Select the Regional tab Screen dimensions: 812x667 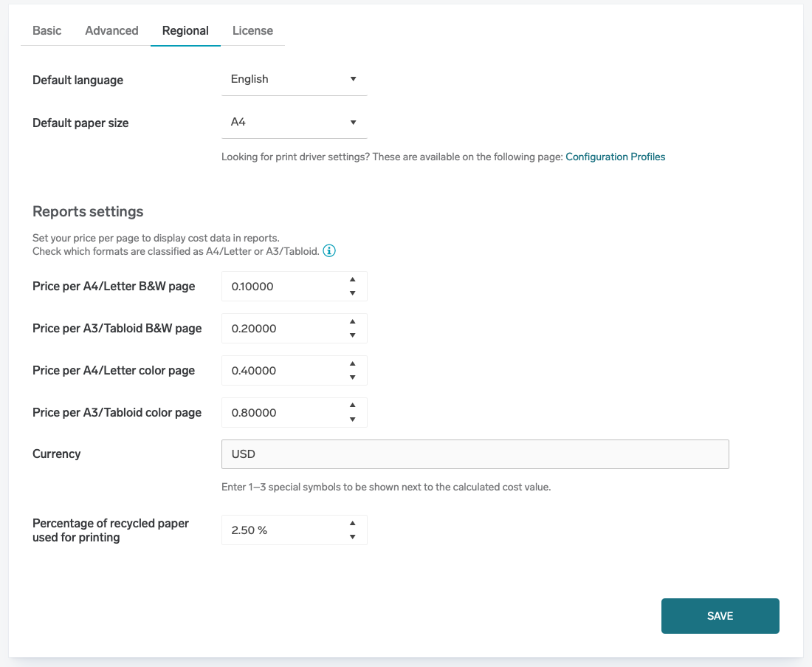point(185,31)
